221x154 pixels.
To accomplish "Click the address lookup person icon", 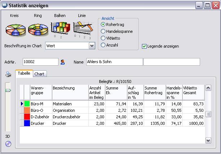I will pyautogui.click(x=63, y=62).
